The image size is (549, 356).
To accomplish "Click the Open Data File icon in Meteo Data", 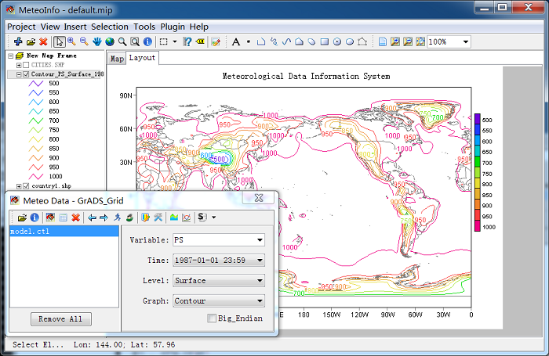I will click(x=22, y=218).
